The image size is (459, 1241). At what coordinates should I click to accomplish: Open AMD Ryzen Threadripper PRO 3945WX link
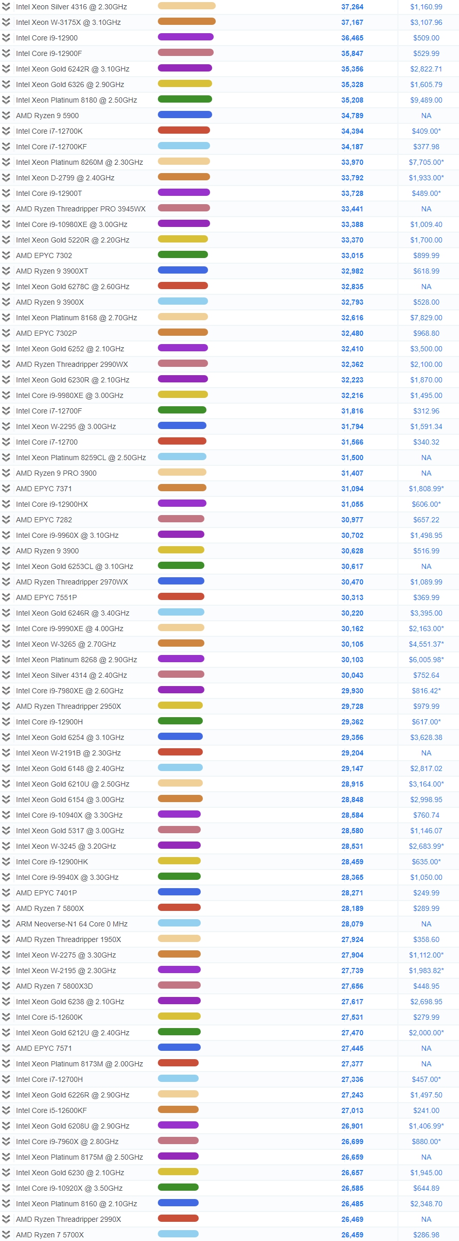[x=81, y=209]
